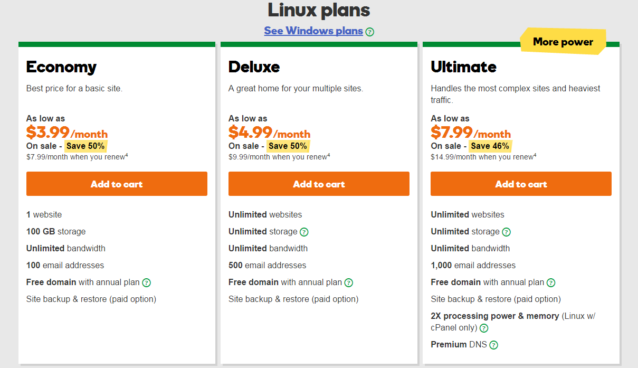Open Ultimate Unlimited storage help icon
Screen dimensions: 638x368
(506, 232)
